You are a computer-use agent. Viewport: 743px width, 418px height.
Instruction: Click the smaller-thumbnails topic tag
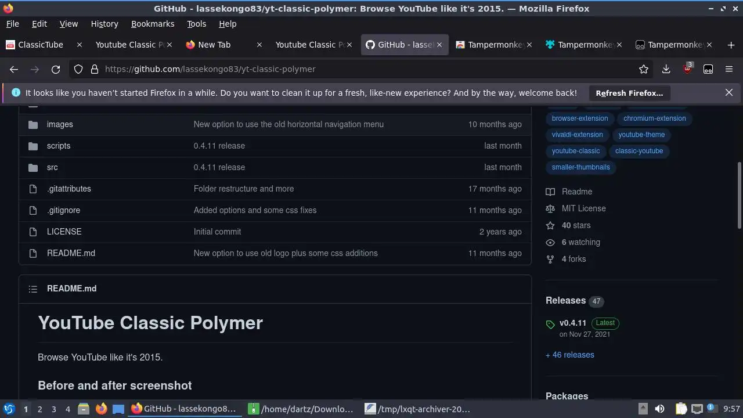581,167
